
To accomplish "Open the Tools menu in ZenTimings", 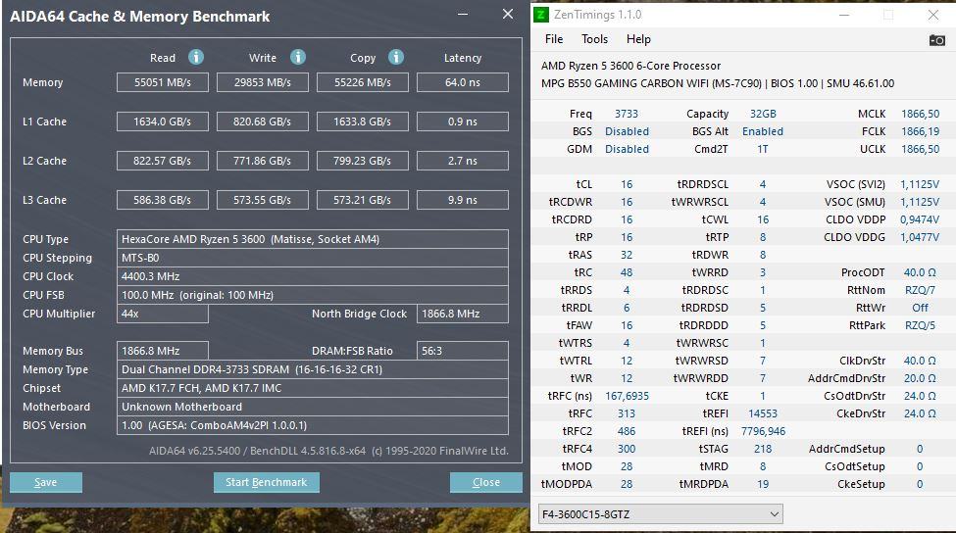I will click(594, 39).
